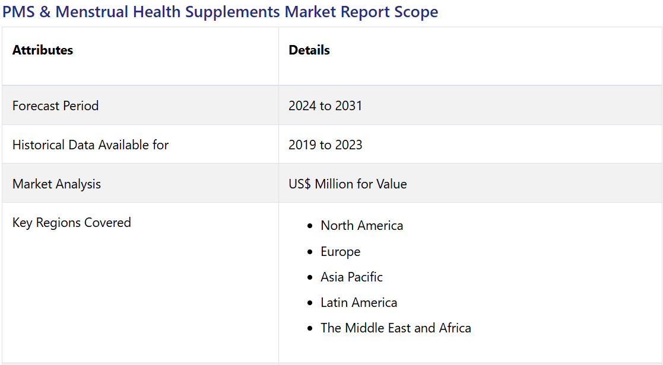Select Latin America in the list
663x365 pixels.
pos(359,303)
